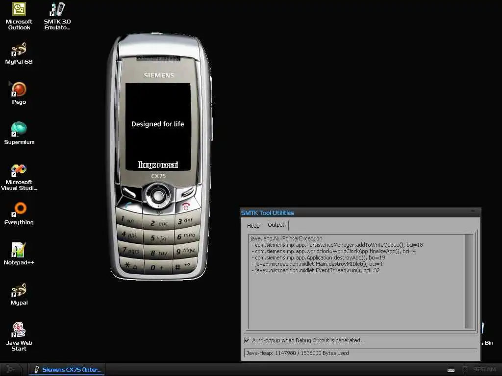Viewport: 502px width, 376px height.
Task: Click the phone's center navigation button
Action: (x=158, y=195)
